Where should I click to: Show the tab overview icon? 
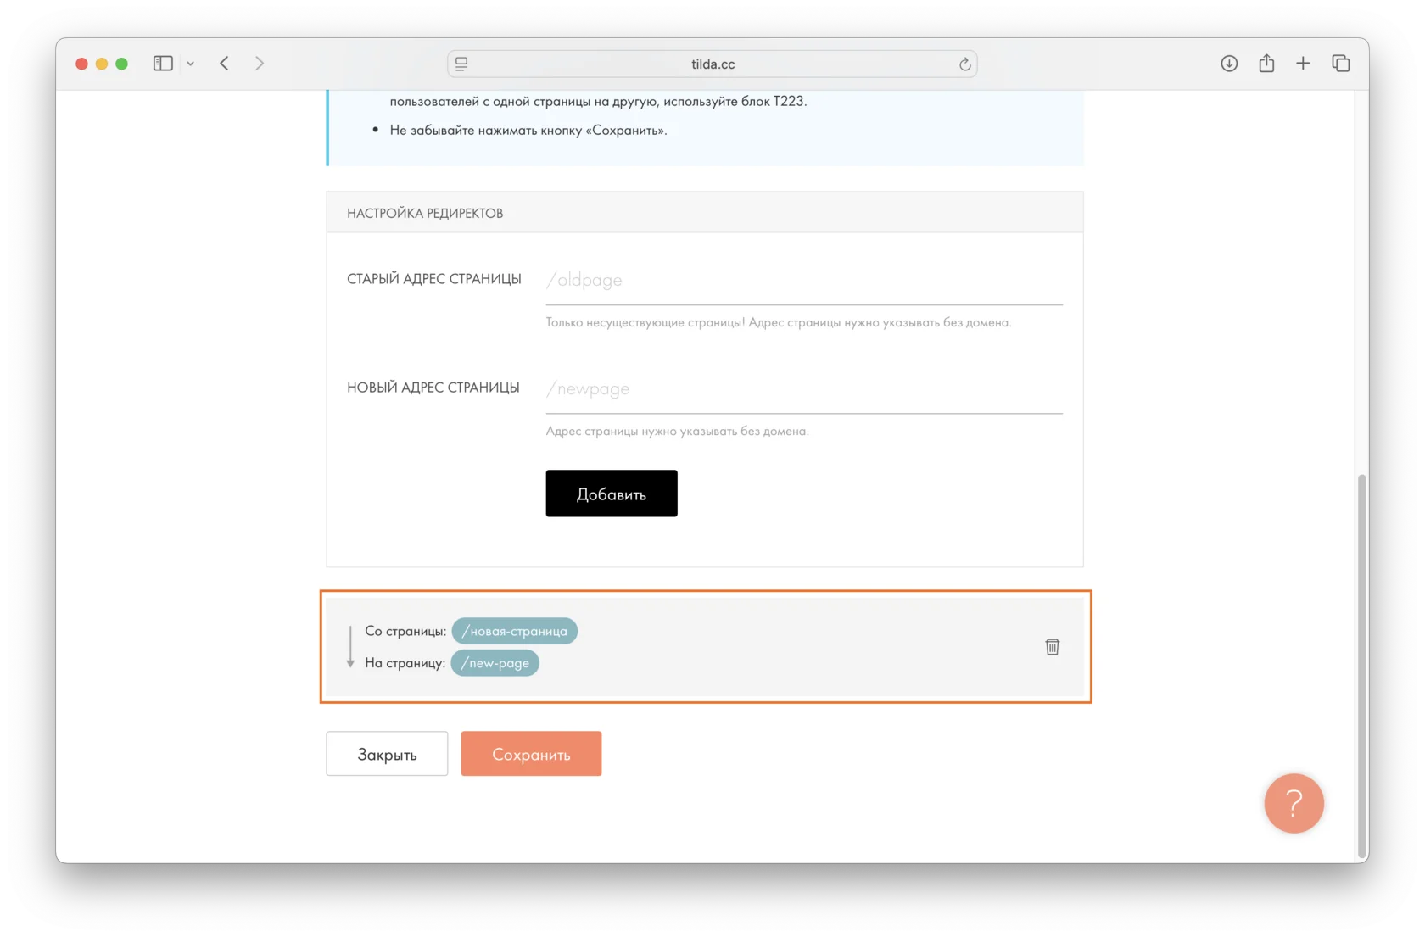[x=1340, y=64]
